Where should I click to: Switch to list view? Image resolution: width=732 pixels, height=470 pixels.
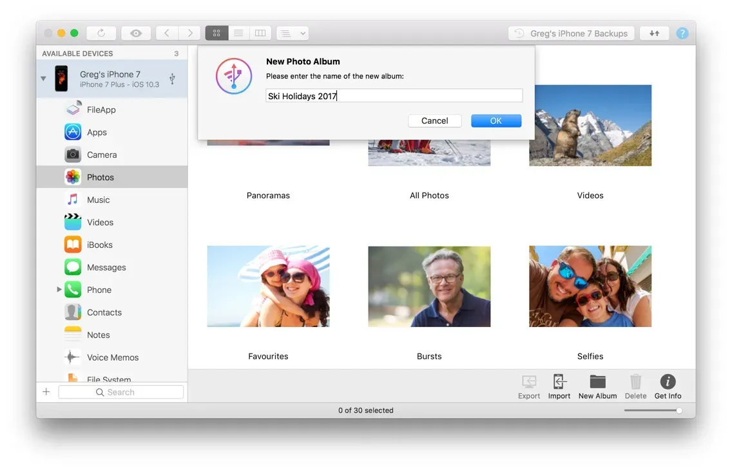click(x=238, y=33)
